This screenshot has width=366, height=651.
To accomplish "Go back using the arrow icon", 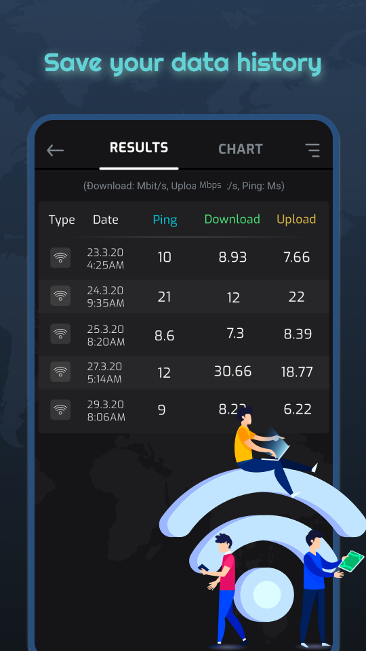I will coord(55,151).
